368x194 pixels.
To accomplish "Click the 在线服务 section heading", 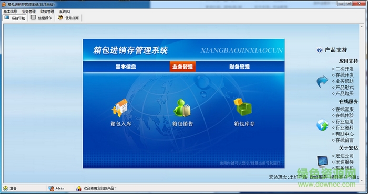I will pos(348,102).
